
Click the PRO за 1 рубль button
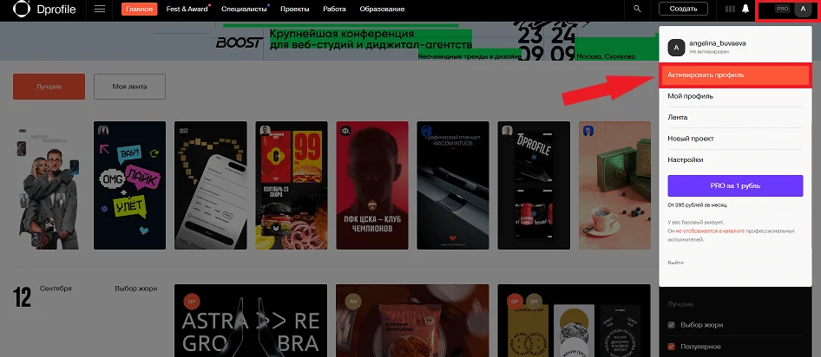tap(735, 185)
